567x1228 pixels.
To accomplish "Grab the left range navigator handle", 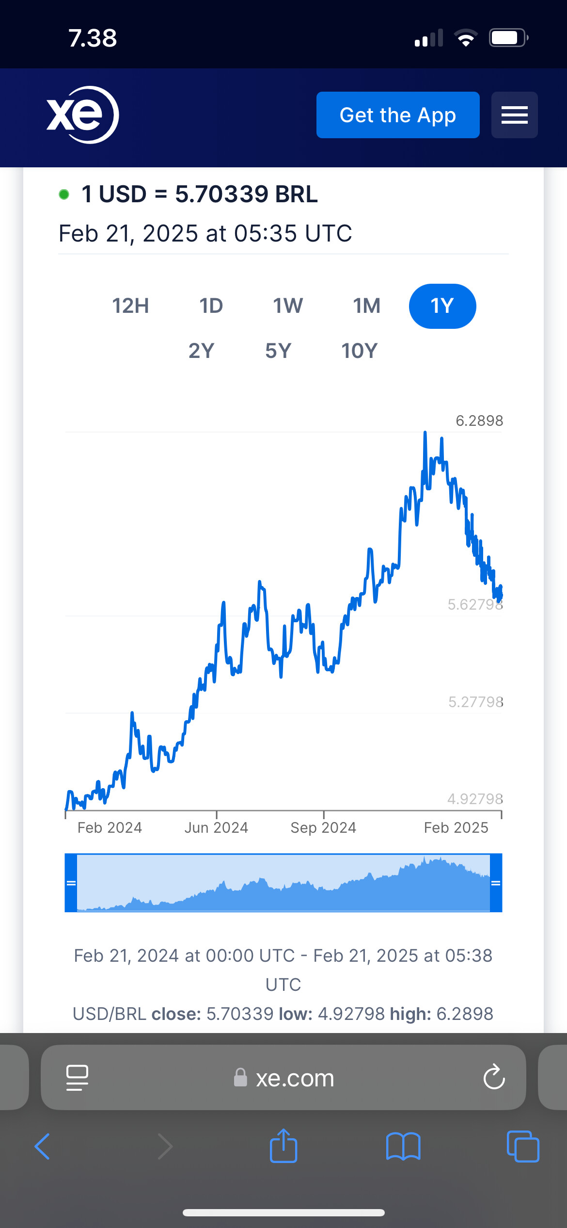I will [71, 883].
